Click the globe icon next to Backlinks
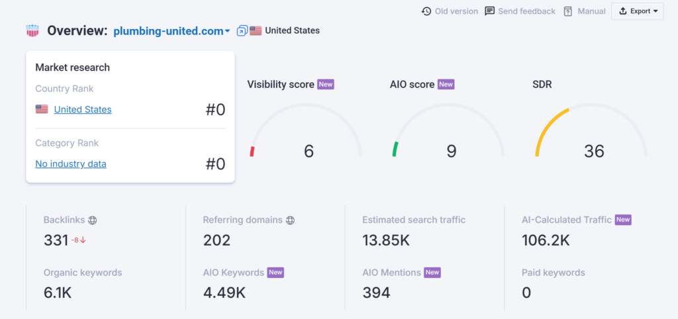Screen dimensions: 678x319 coord(93,220)
